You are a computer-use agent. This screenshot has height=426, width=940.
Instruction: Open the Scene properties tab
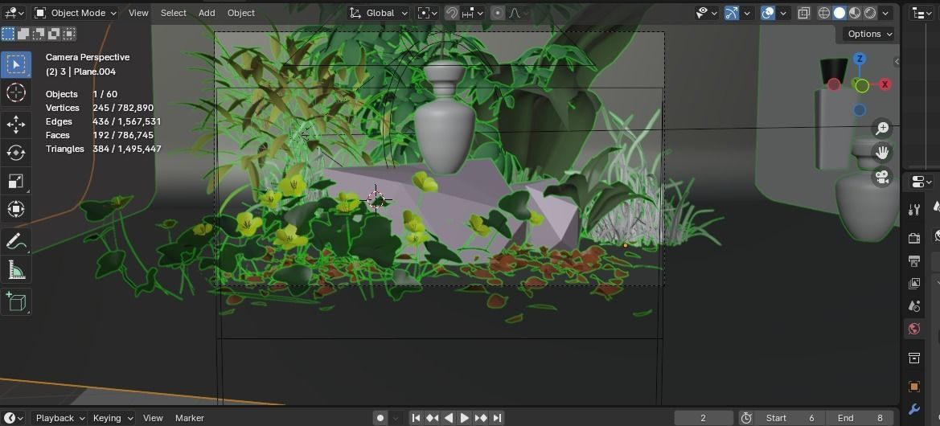[913, 306]
